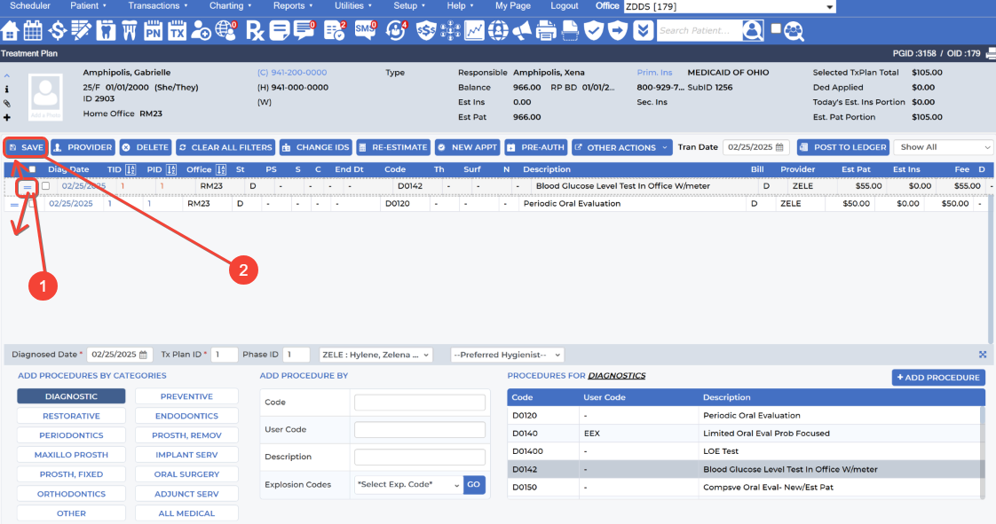996x524 pixels.
Task: Open the group patient search icon
Action: click(794, 30)
